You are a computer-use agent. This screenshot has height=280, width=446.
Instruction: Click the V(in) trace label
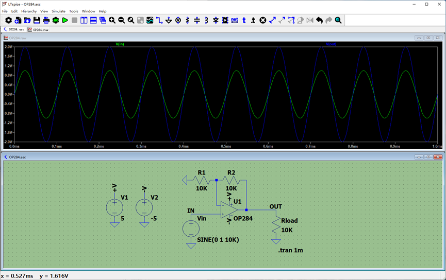coord(120,44)
